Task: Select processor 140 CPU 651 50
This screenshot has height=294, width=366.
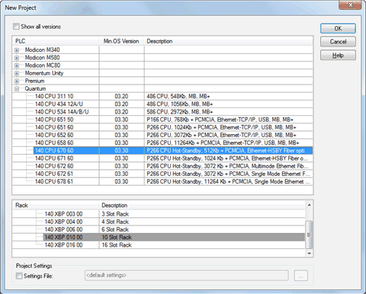Action: 54,120
